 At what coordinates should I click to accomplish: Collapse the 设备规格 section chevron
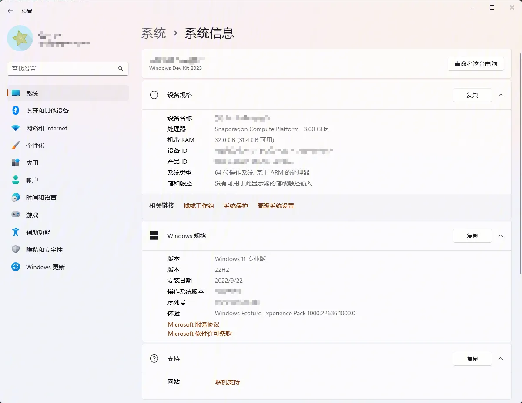tap(501, 95)
